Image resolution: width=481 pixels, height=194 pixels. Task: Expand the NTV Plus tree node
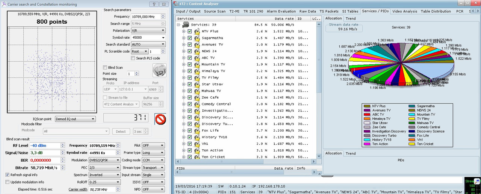pos(184,31)
